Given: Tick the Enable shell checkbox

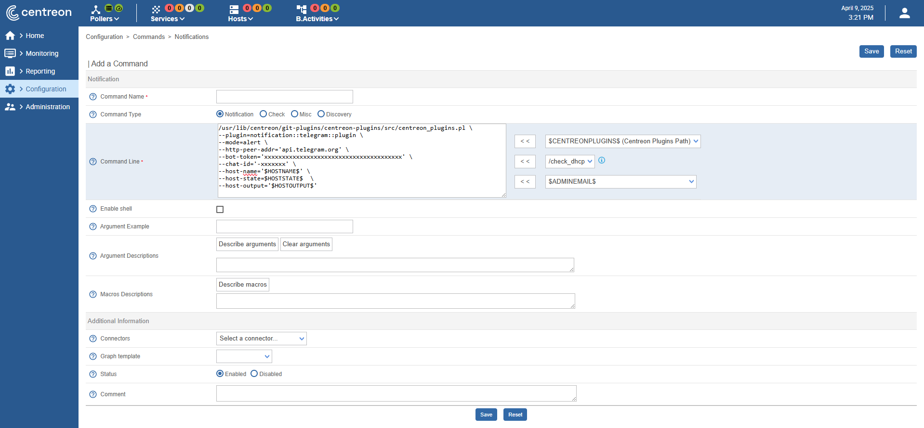Looking at the screenshot, I should (220, 209).
